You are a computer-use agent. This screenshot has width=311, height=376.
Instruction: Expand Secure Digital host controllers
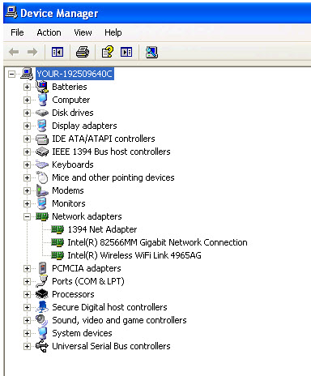[27, 307]
